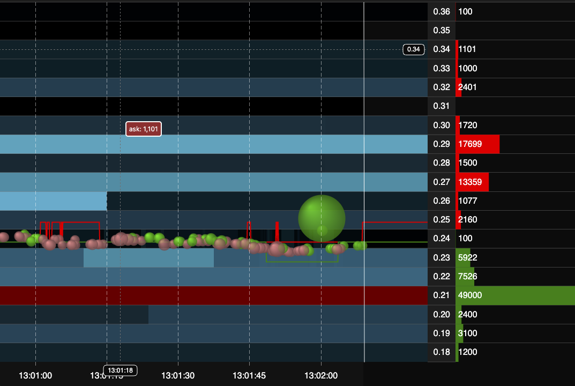Click the 0.20 price level label

442,315
